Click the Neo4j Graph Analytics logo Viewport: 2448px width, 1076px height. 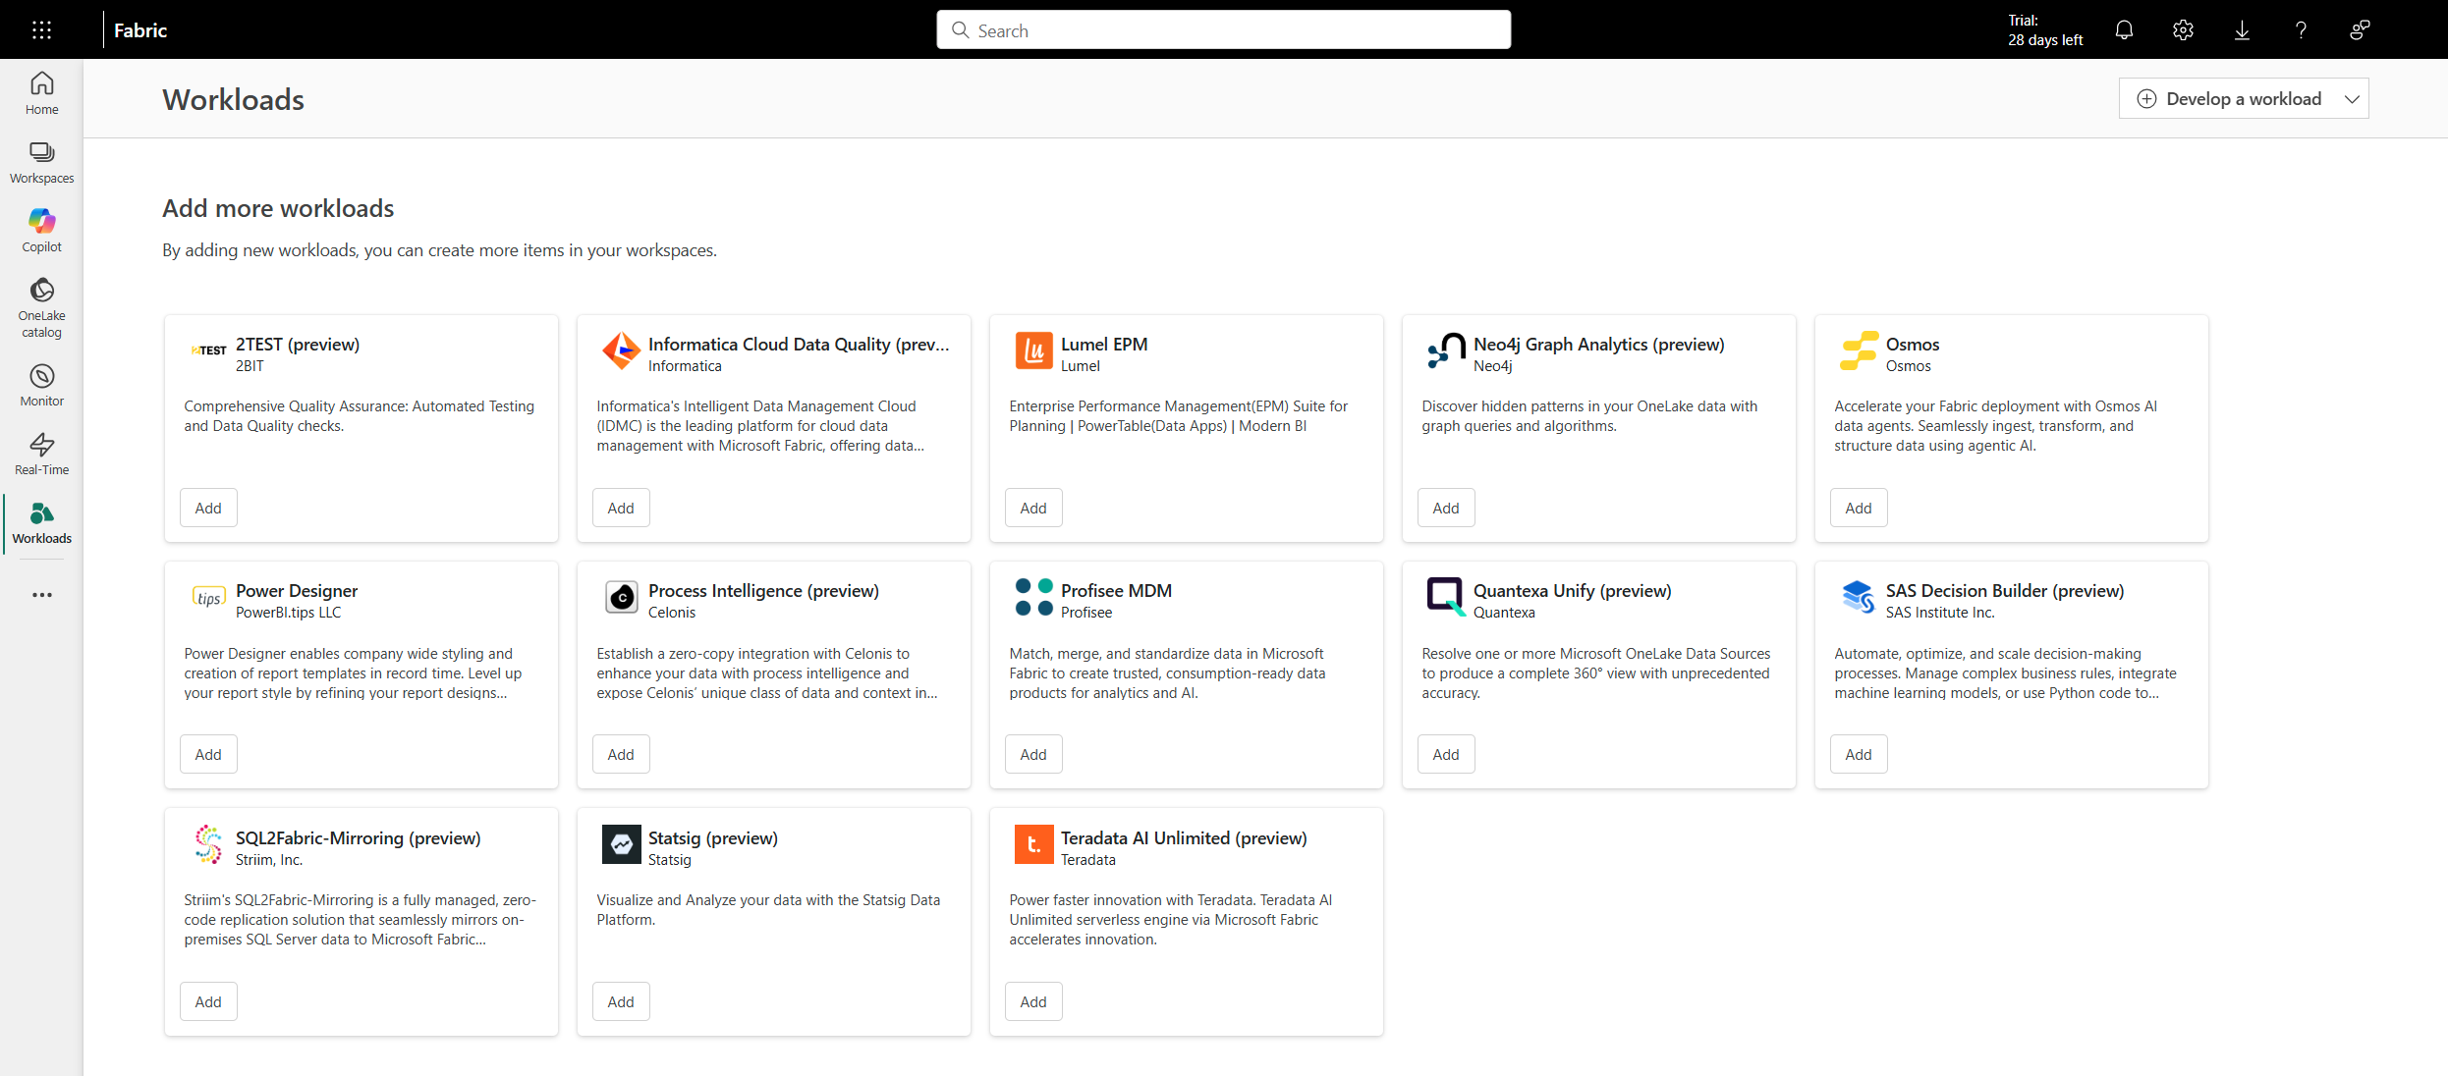tap(1446, 350)
